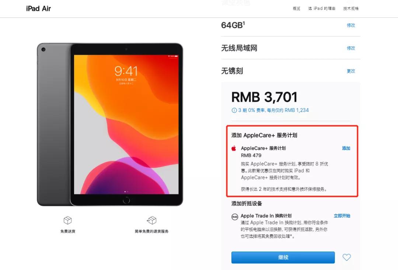The height and width of the screenshot is (270, 398).
Task: Click 立即开始 to start Trade In
Action: (342, 216)
